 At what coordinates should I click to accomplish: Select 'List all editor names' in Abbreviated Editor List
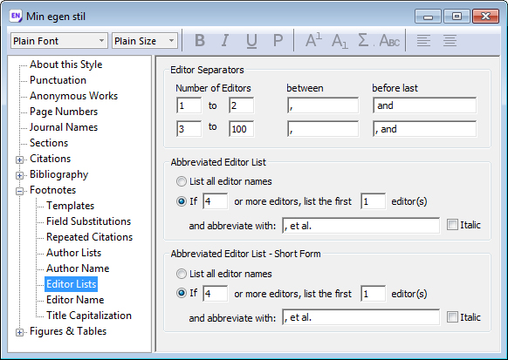[182, 181]
